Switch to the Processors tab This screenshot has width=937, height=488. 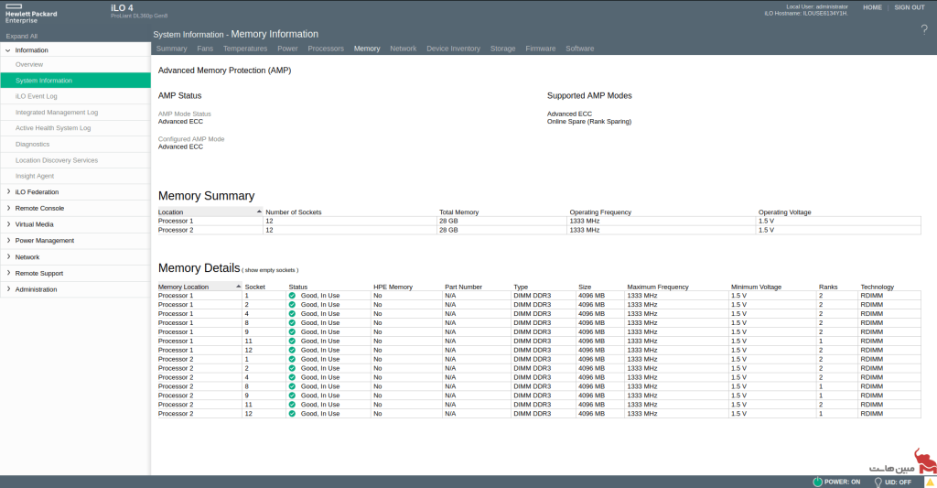coord(326,49)
